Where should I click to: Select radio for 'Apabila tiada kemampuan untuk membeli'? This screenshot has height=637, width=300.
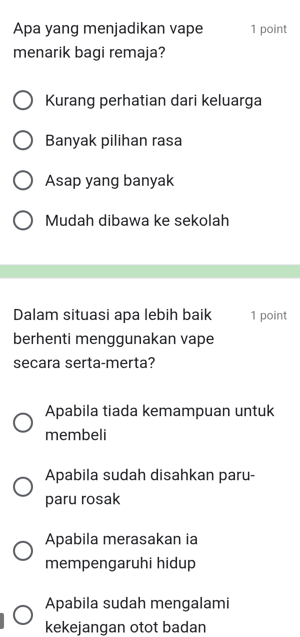click(x=23, y=423)
